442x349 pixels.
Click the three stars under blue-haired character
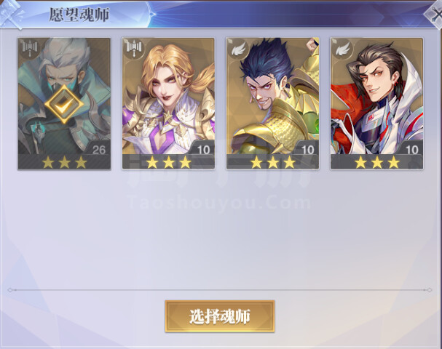click(273, 162)
